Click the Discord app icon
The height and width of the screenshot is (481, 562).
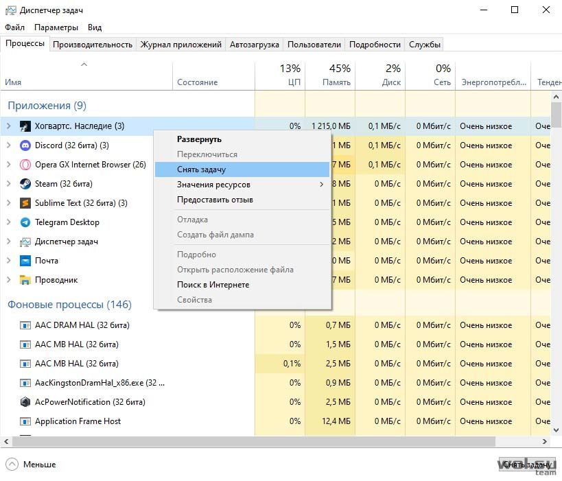(25, 145)
